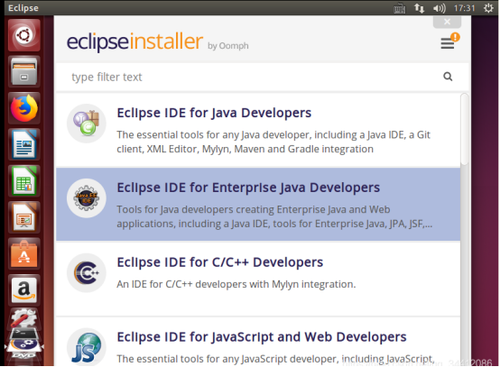Open the installer hamburger menu
This screenshot has width=500, height=367.
[x=448, y=43]
